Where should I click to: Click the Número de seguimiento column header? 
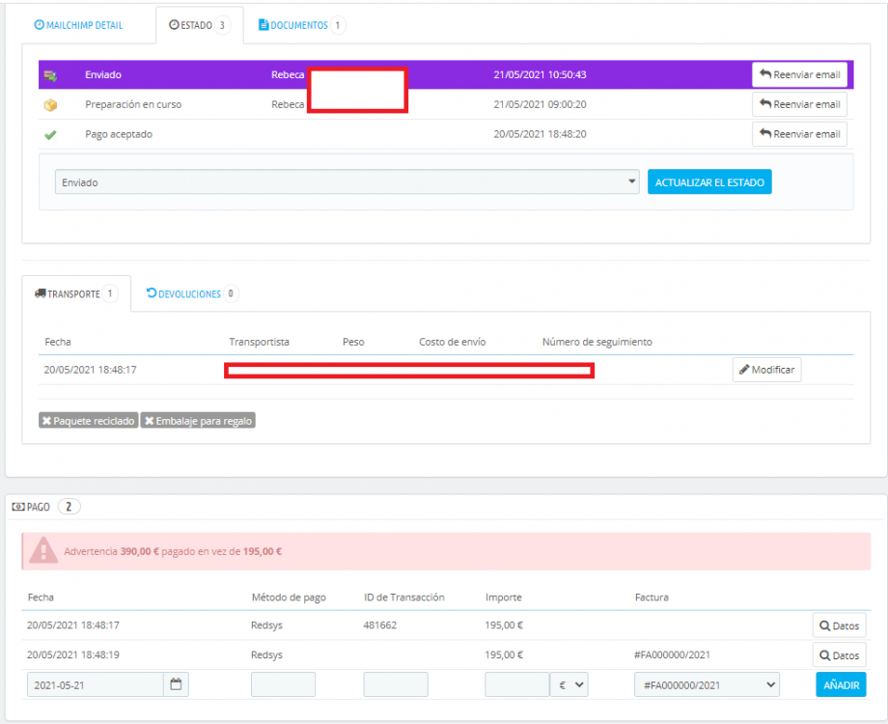point(597,342)
